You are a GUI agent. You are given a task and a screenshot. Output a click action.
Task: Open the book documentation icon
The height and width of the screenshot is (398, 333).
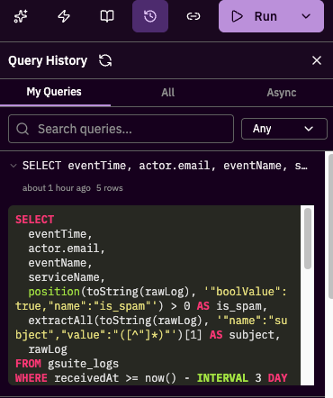[x=107, y=16]
